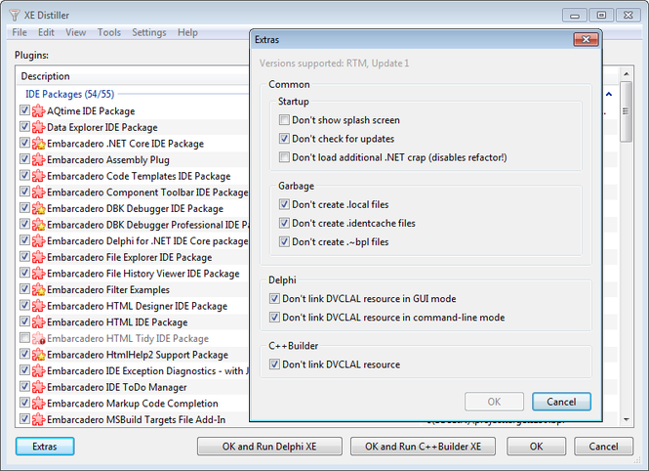Open the Edit menu
This screenshot has height=471, width=649.
(x=46, y=32)
